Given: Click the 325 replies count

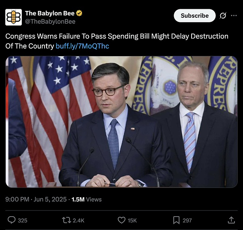Looking at the screenshot, I should [22, 220].
